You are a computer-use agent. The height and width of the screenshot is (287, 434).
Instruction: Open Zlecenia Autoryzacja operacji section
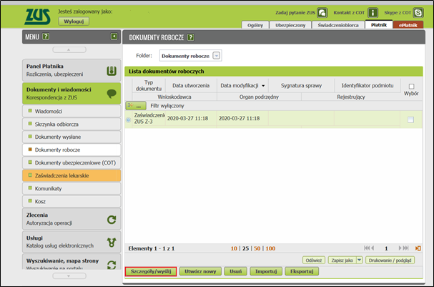point(71,219)
